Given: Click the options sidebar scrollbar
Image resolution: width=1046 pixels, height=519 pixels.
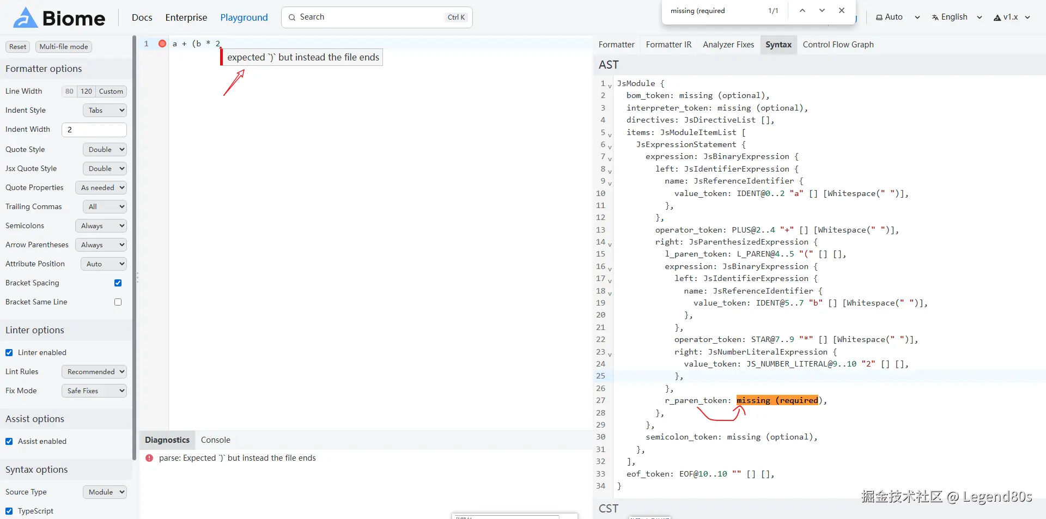Looking at the screenshot, I should click(x=134, y=248).
